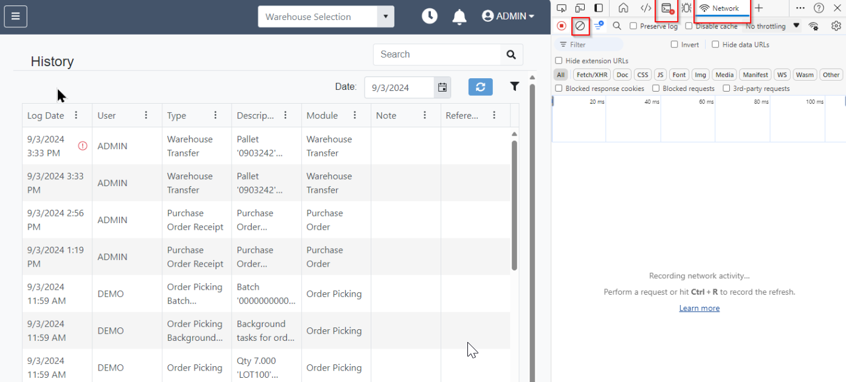Screen dimensions: 846x382
Task: Check Hide data URLs
Action: click(x=715, y=44)
